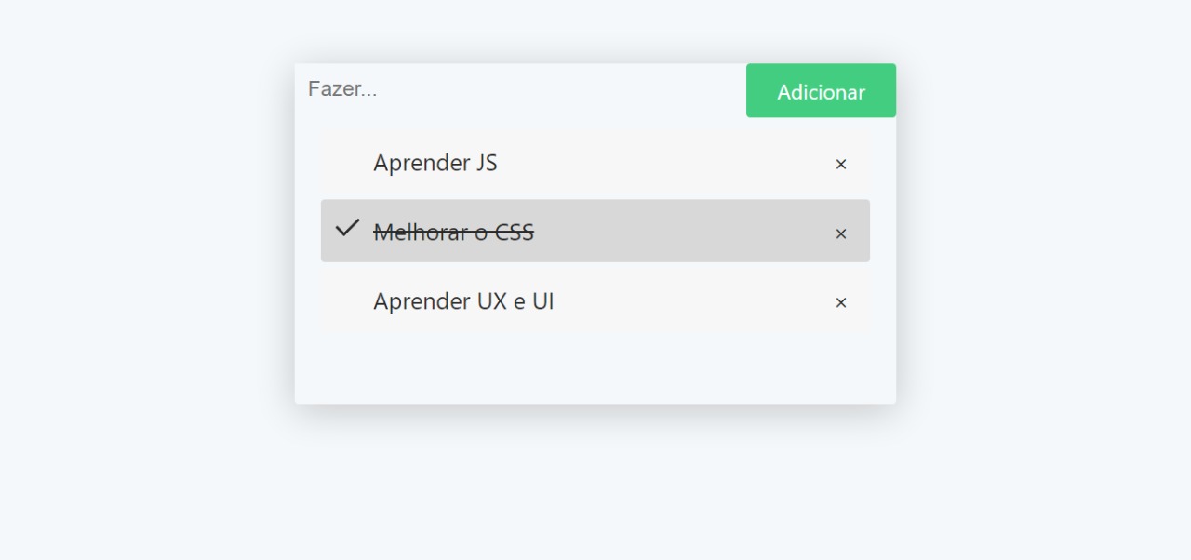
Task: Place the cursor in the new task text box
Action: [x=521, y=89]
